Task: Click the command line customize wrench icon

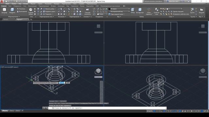Action: (47, 108)
